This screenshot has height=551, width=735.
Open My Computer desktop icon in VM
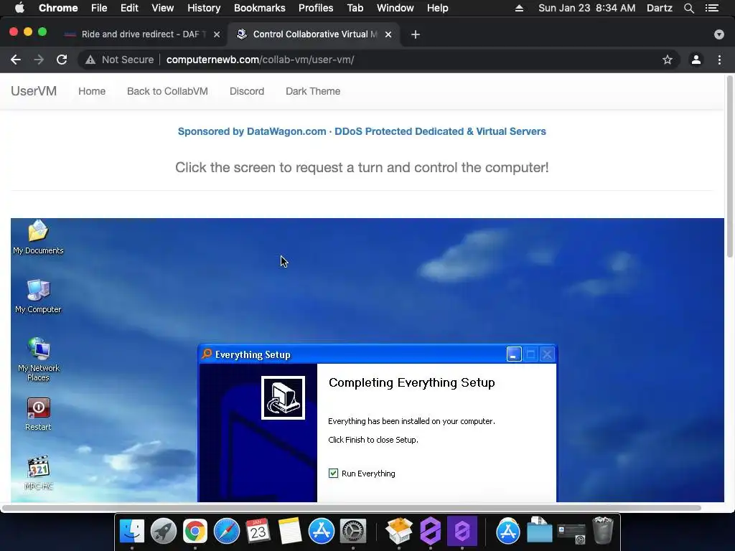point(38,296)
